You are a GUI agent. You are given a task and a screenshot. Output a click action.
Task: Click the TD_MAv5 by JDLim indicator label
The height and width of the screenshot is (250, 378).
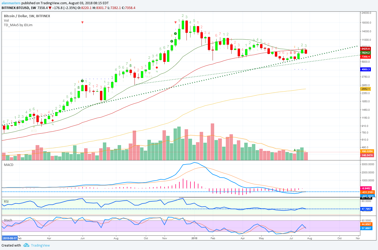click(18, 25)
